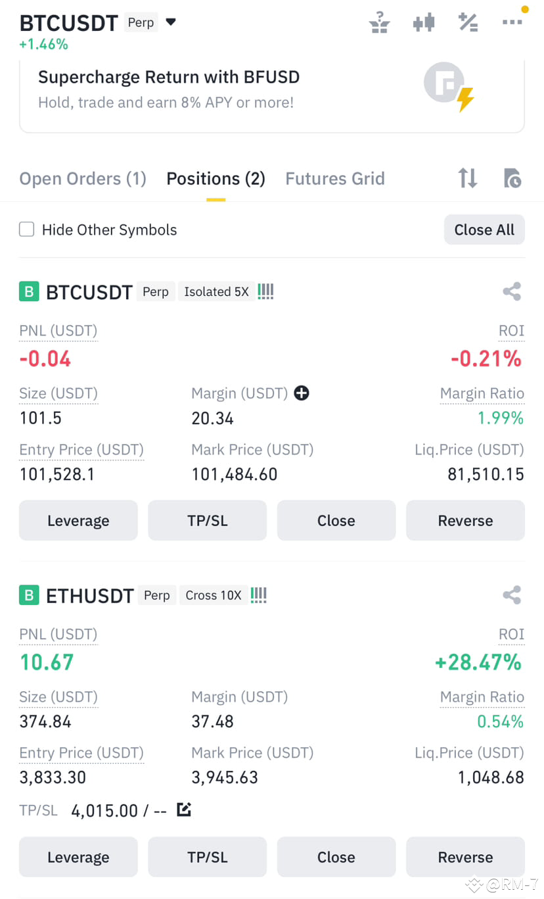Tap the sort arrows icon beside tabs

coord(468,178)
